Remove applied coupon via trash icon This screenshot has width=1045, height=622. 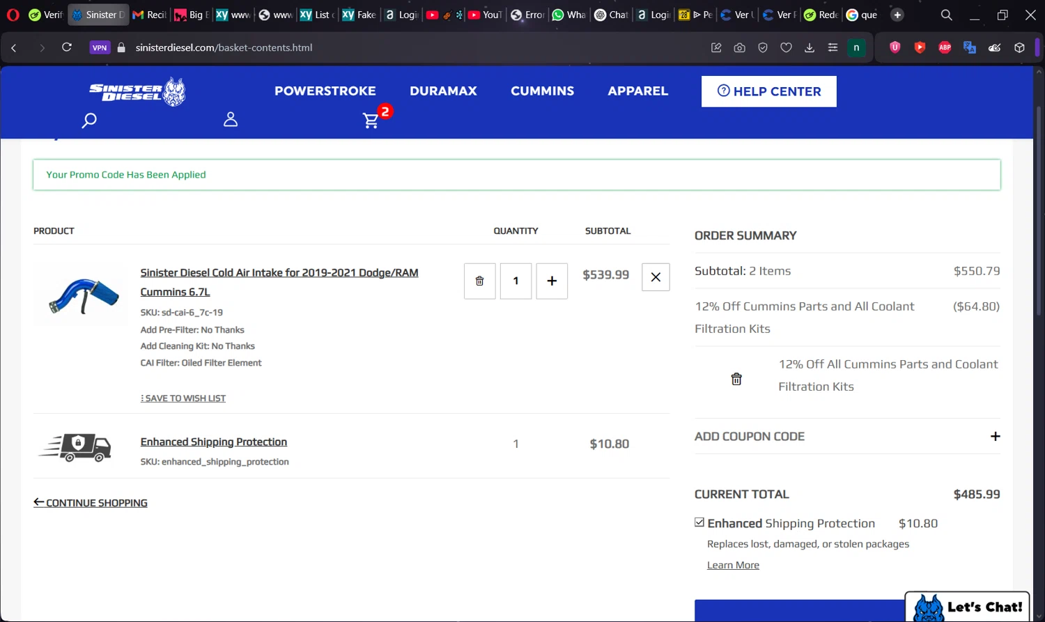point(736,379)
